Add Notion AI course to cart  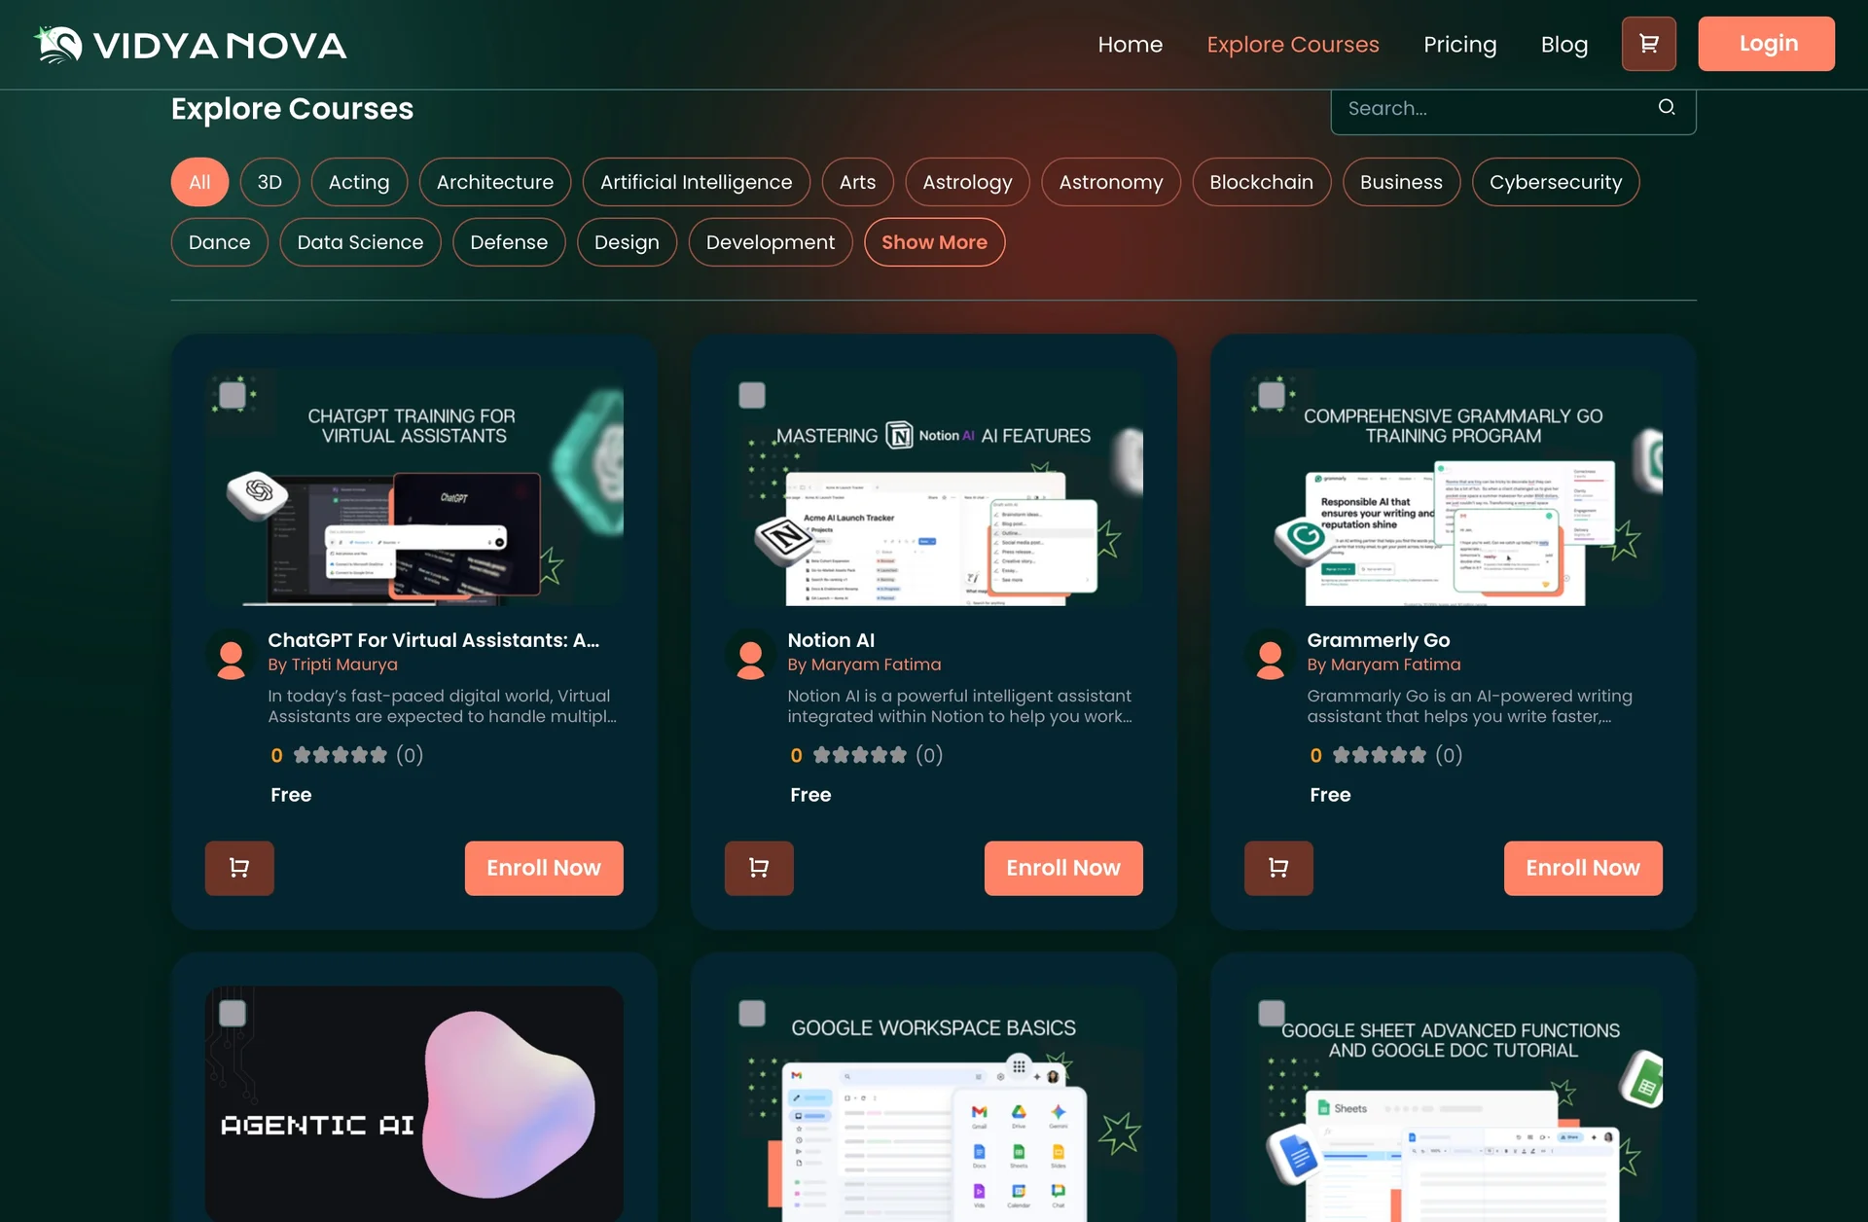759,868
